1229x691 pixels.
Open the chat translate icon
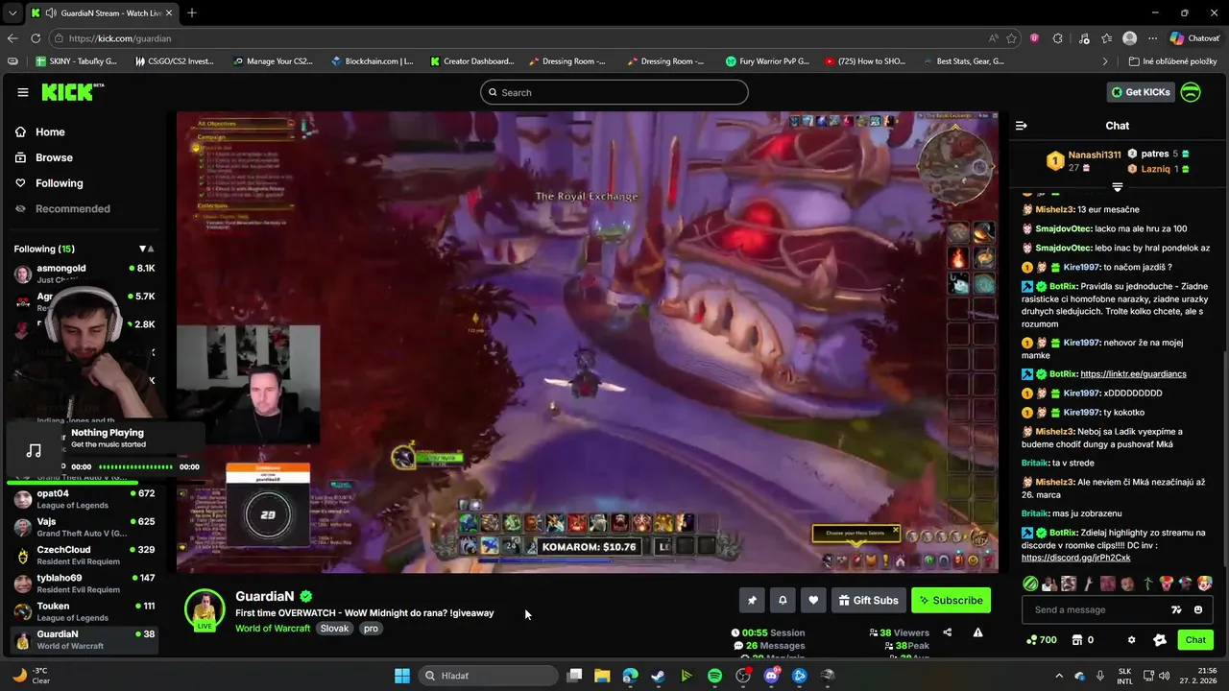(1176, 609)
